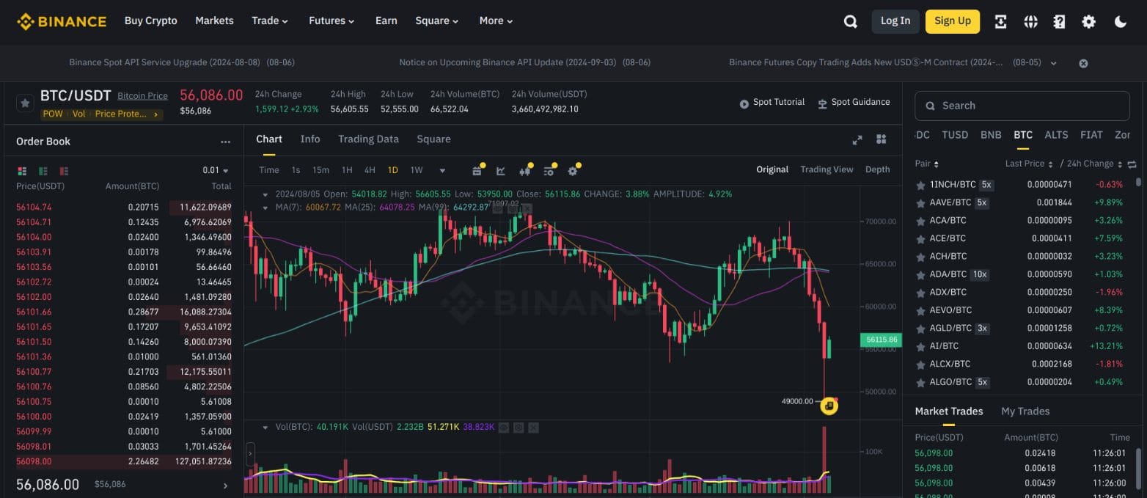Open the Trade menu dropdown
Screen dimensions: 1147x498
tap(270, 21)
